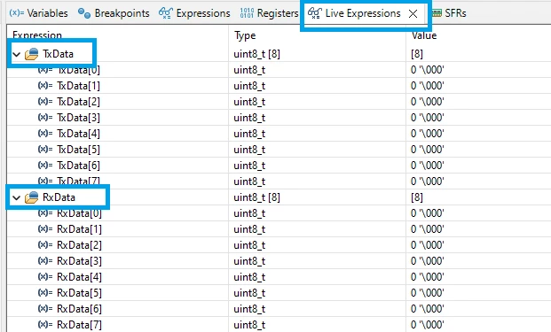Select the RxData[2] element
Screen dimensions: 551x332
click(x=80, y=245)
